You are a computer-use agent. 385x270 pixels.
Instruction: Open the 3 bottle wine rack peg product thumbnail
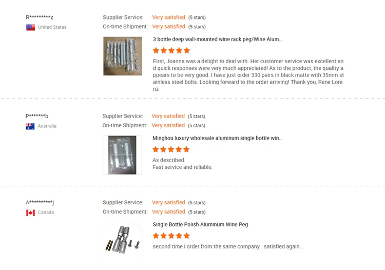(123, 56)
